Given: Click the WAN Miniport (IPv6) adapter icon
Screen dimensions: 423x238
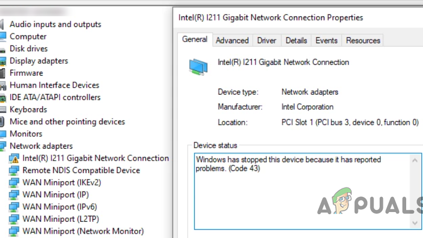Looking at the screenshot, I should (x=14, y=207).
